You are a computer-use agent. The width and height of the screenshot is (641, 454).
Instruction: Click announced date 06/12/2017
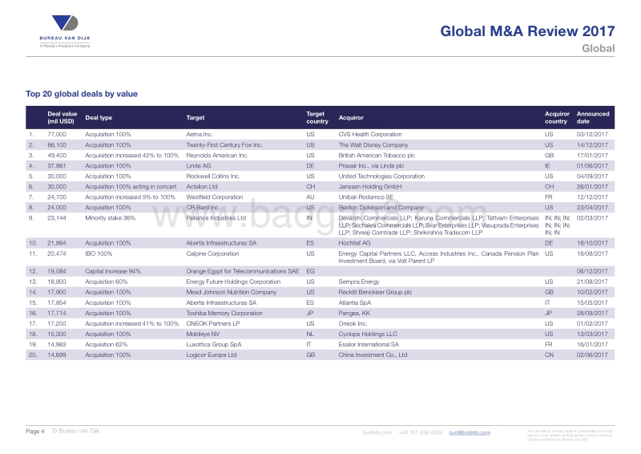592,271
